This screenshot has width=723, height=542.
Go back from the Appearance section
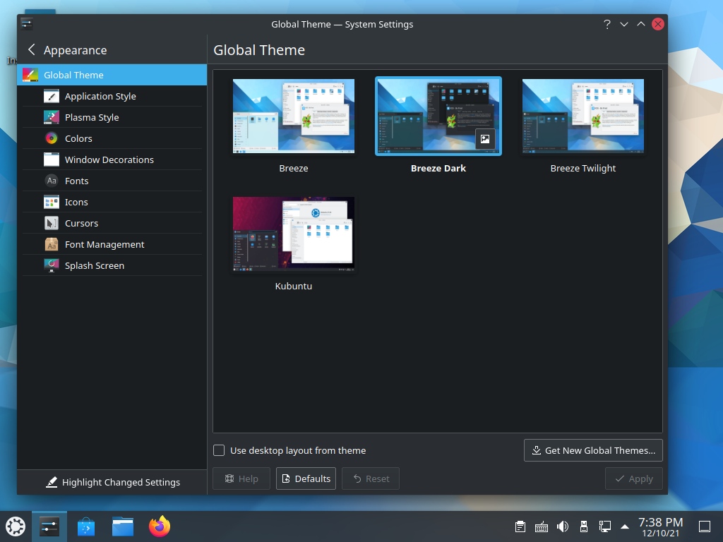click(x=31, y=50)
